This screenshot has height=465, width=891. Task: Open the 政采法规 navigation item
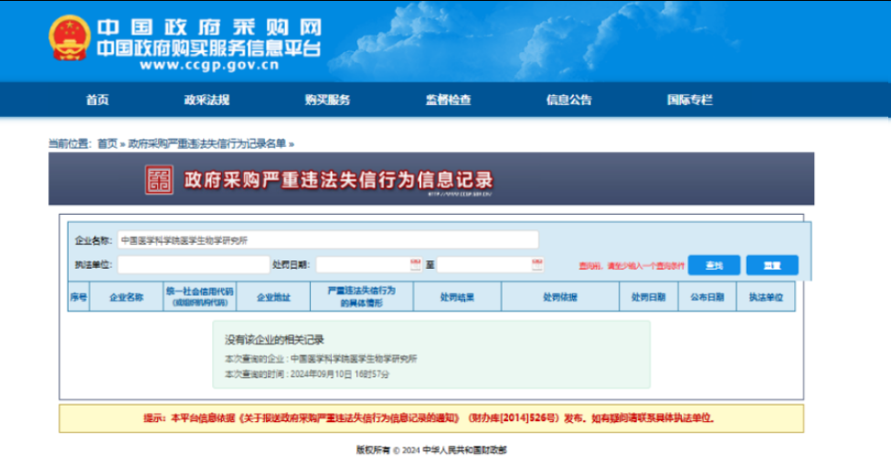tap(207, 100)
